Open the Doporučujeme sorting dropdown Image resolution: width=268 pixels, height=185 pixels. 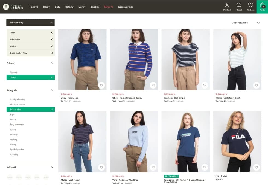coord(245,23)
